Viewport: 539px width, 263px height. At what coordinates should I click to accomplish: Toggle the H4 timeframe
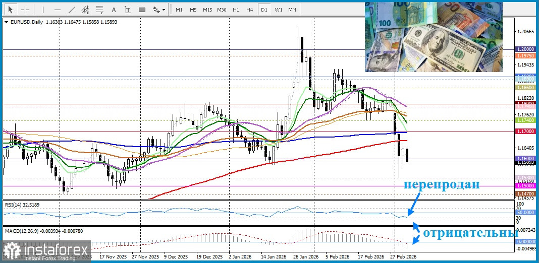[x=249, y=10]
